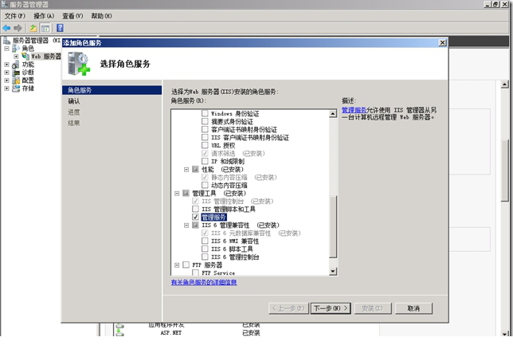This screenshot has width=513, height=349.
Task: Check IIS 6 脚本工具 checkbox
Action: click(x=205, y=249)
